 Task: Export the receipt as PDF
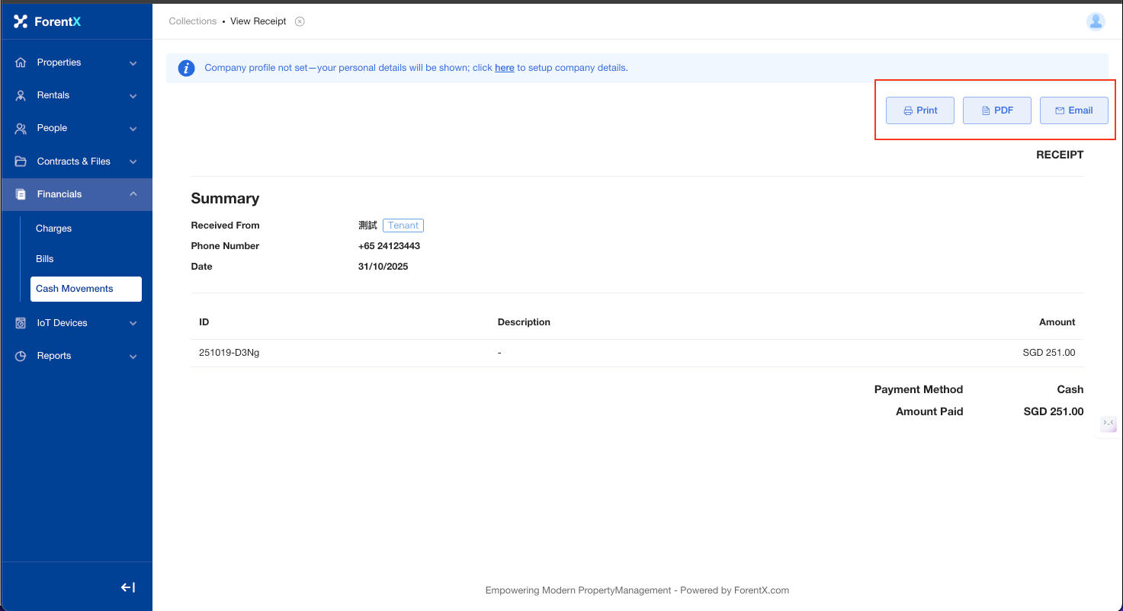point(996,110)
